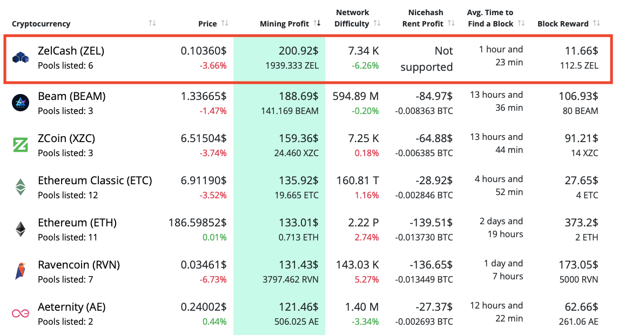Viewport: 618px width, 335px height.
Task: Select the Ravencoin (RVN) row name
Action: [x=79, y=265]
